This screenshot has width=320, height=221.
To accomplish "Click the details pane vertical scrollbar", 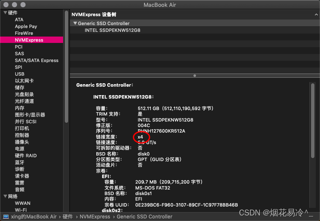I will tap(313, 120).
